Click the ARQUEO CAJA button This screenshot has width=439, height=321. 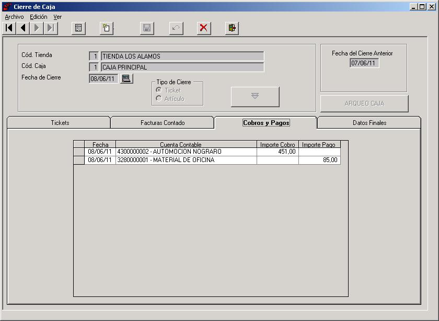364,104
